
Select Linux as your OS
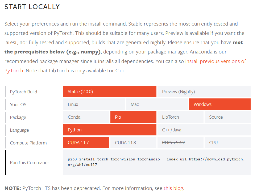(x=94, y=104)
